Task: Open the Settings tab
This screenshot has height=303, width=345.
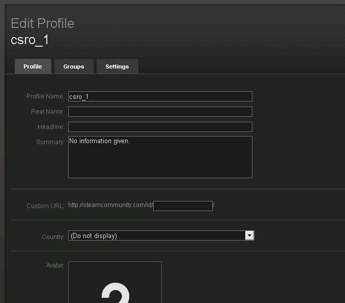Action: [117, 66]
